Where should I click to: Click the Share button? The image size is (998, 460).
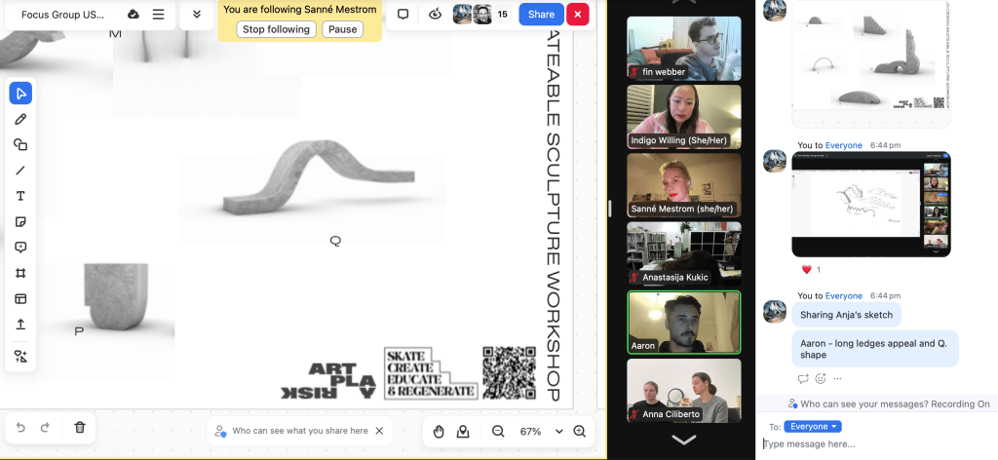(x=541, y=15)
